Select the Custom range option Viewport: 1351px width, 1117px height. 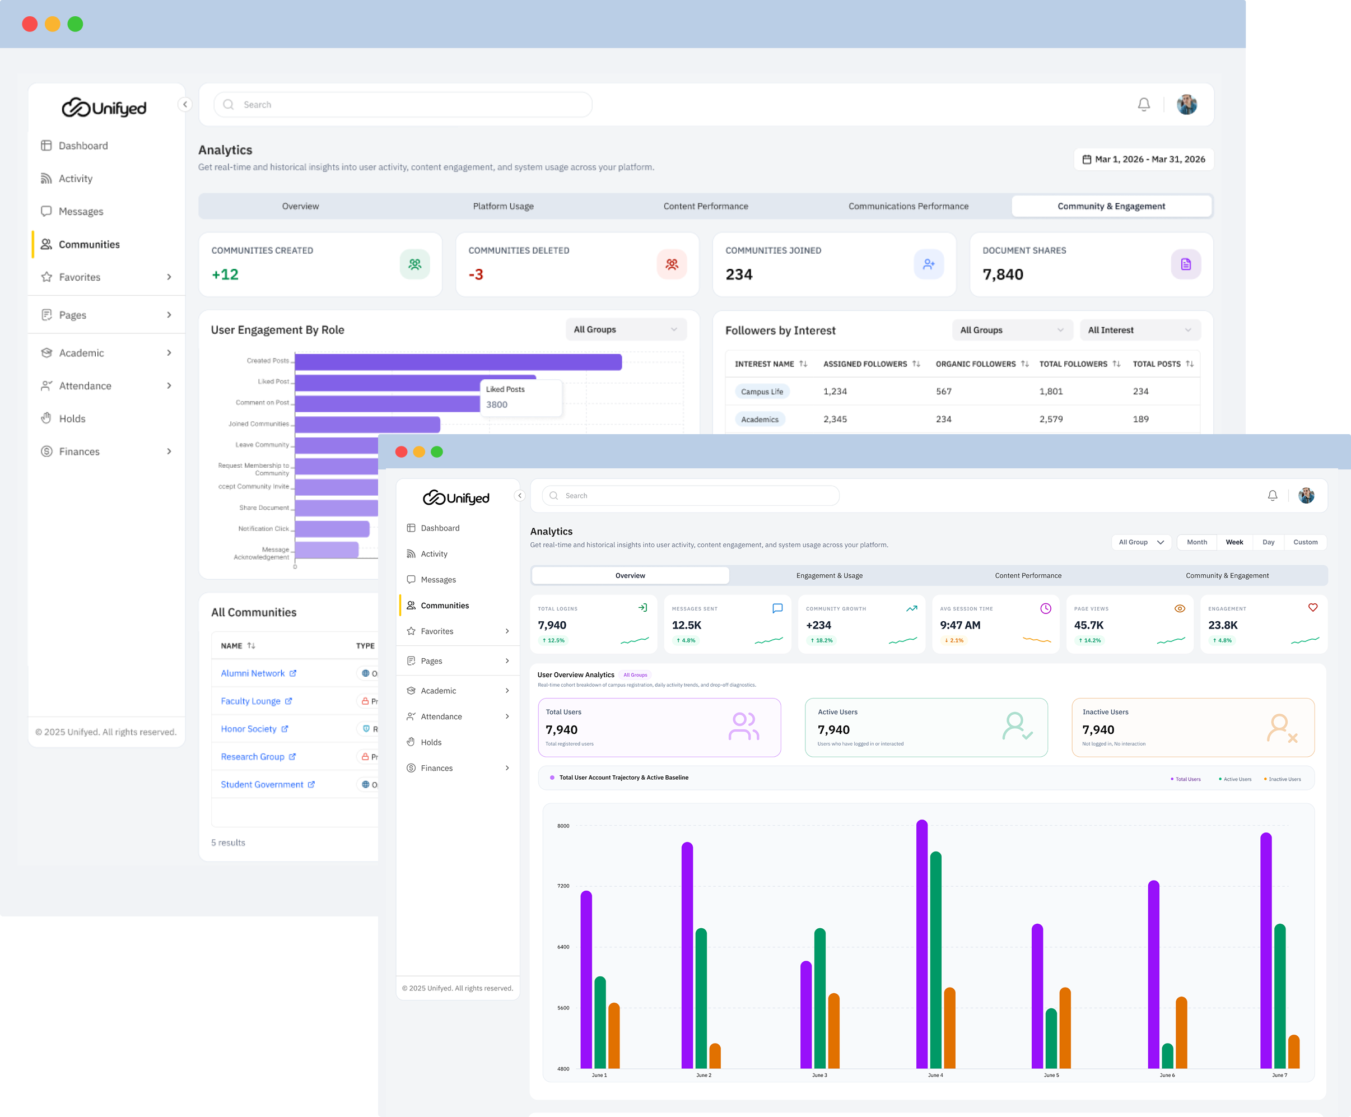(1305, 542)
